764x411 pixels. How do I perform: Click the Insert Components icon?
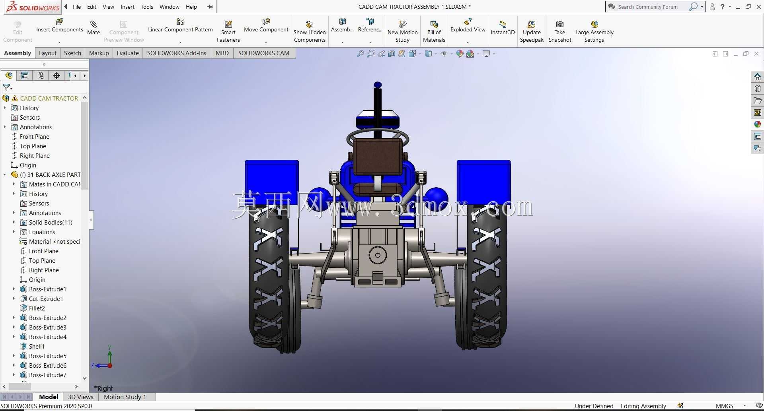click(59, 21)
